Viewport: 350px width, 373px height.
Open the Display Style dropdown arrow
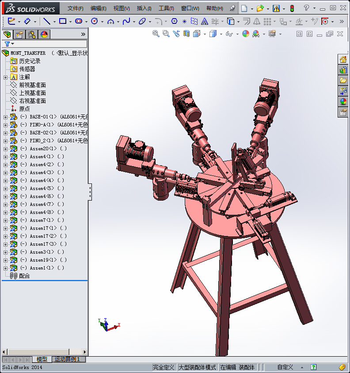pos(221,34)
